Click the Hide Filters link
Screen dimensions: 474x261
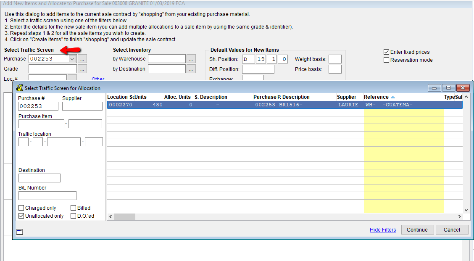pyautogui.click(x=383, y=230)
